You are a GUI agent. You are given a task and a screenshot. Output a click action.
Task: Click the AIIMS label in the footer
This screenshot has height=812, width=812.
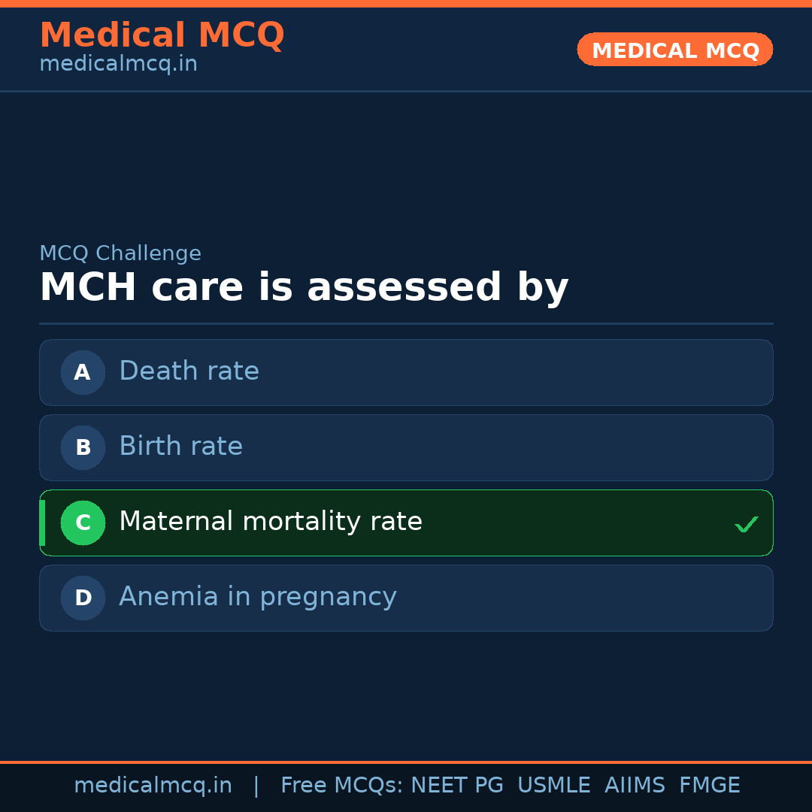(x=635, y=785)
